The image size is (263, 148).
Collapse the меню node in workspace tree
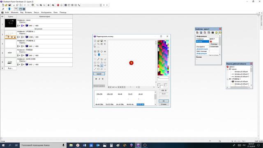[x=228, y=69]
